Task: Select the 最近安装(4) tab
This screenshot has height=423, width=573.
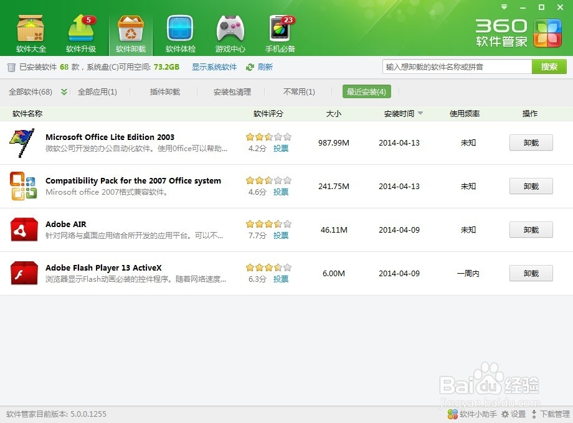Action: point(366,91)
